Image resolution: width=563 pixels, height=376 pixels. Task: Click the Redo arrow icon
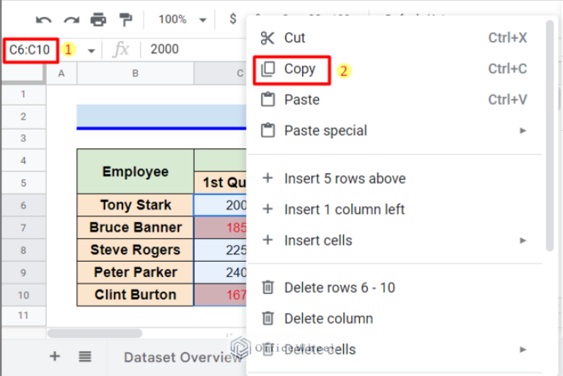71,20
